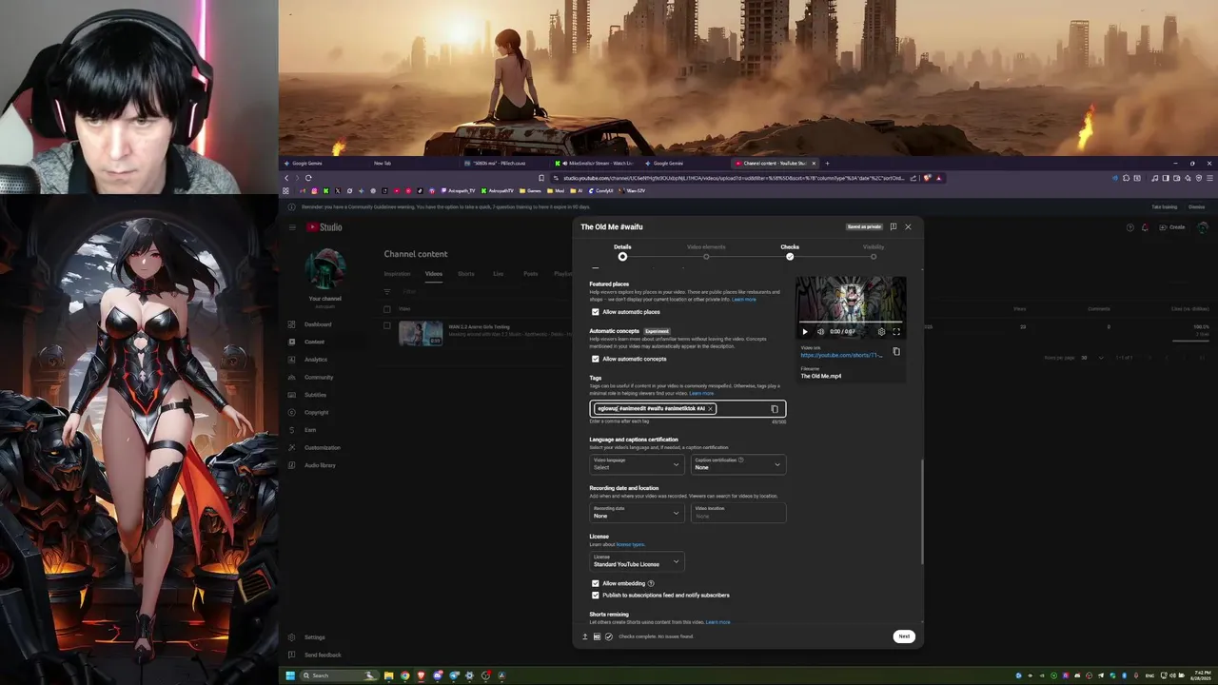
Task: Open Learn more link under Featured places
Action: 744,300
